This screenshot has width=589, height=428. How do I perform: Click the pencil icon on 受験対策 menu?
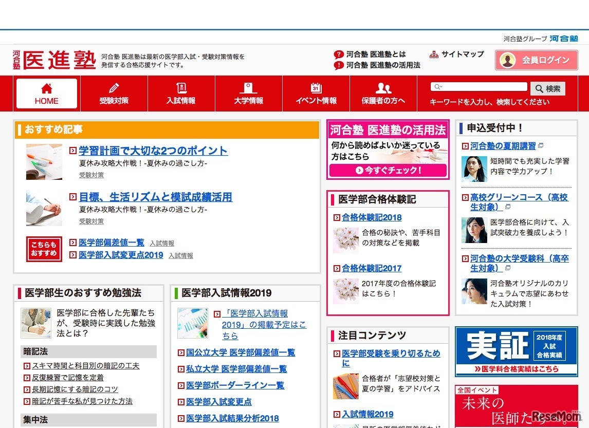(x=114, y=87)
